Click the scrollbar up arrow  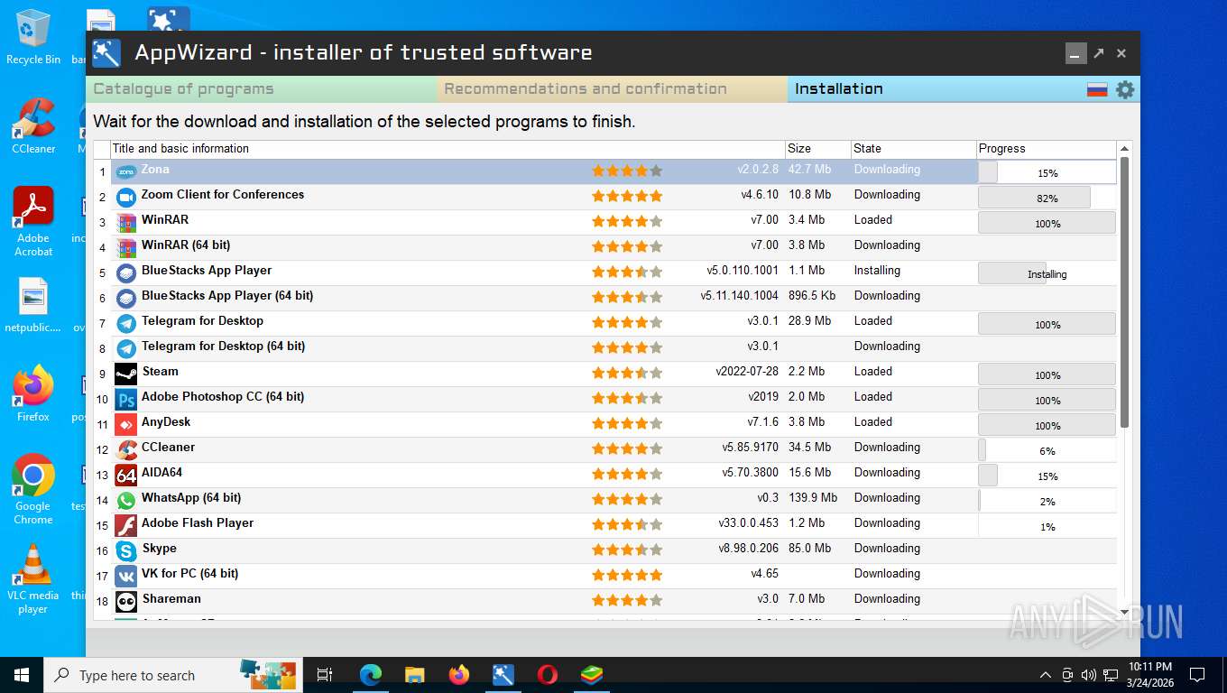pyautogui.click(x=1124, y=149)
